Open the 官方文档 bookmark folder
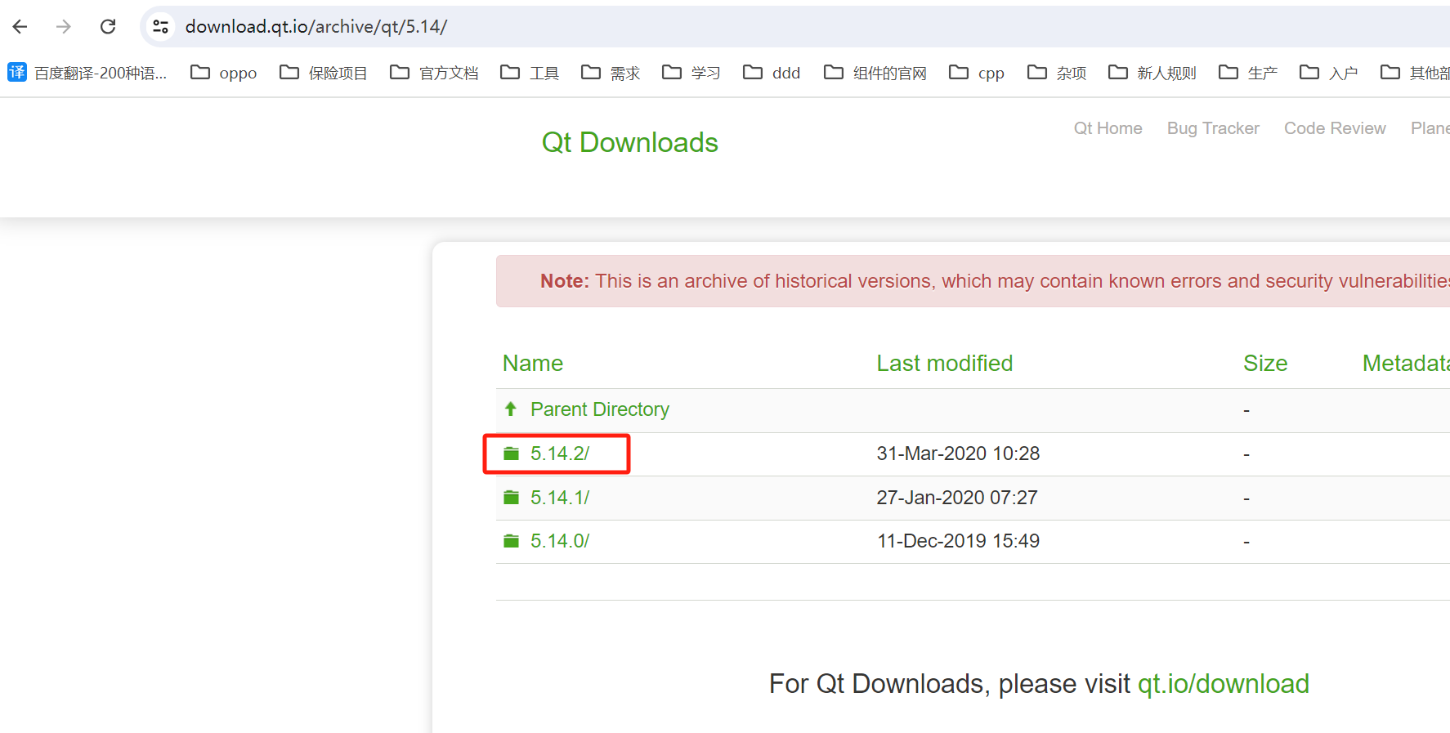This screenshot has width=1450, height=733. coord(434,73)
